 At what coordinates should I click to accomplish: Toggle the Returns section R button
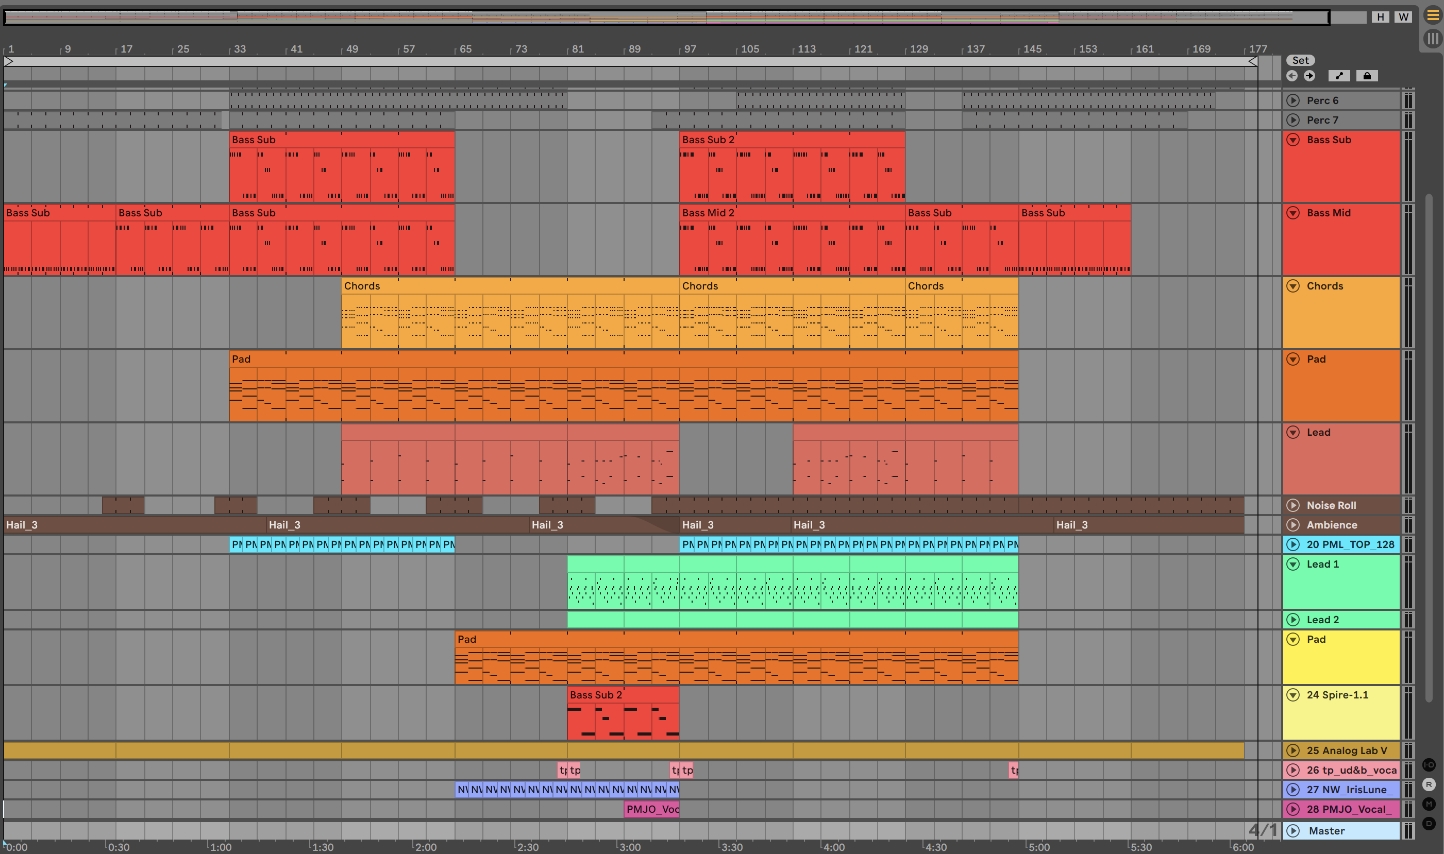(x=1429, y=784)
